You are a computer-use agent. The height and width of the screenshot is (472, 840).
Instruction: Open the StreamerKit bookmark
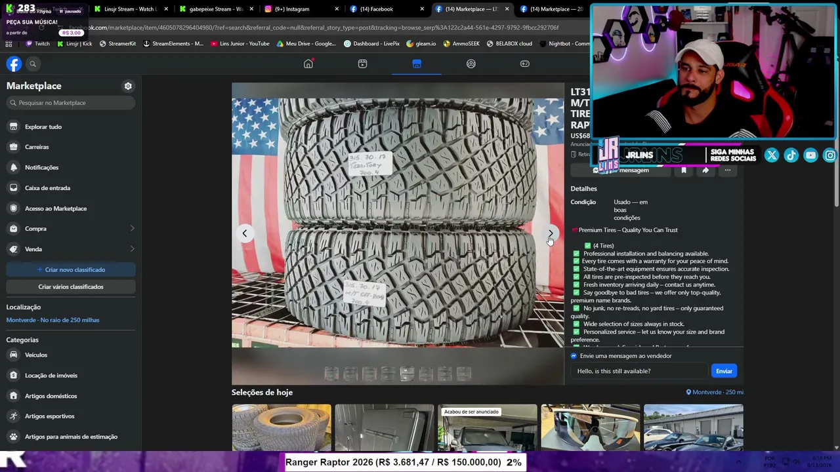coord(117,44)
